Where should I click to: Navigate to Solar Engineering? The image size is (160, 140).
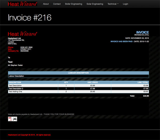tap(95, 4)
